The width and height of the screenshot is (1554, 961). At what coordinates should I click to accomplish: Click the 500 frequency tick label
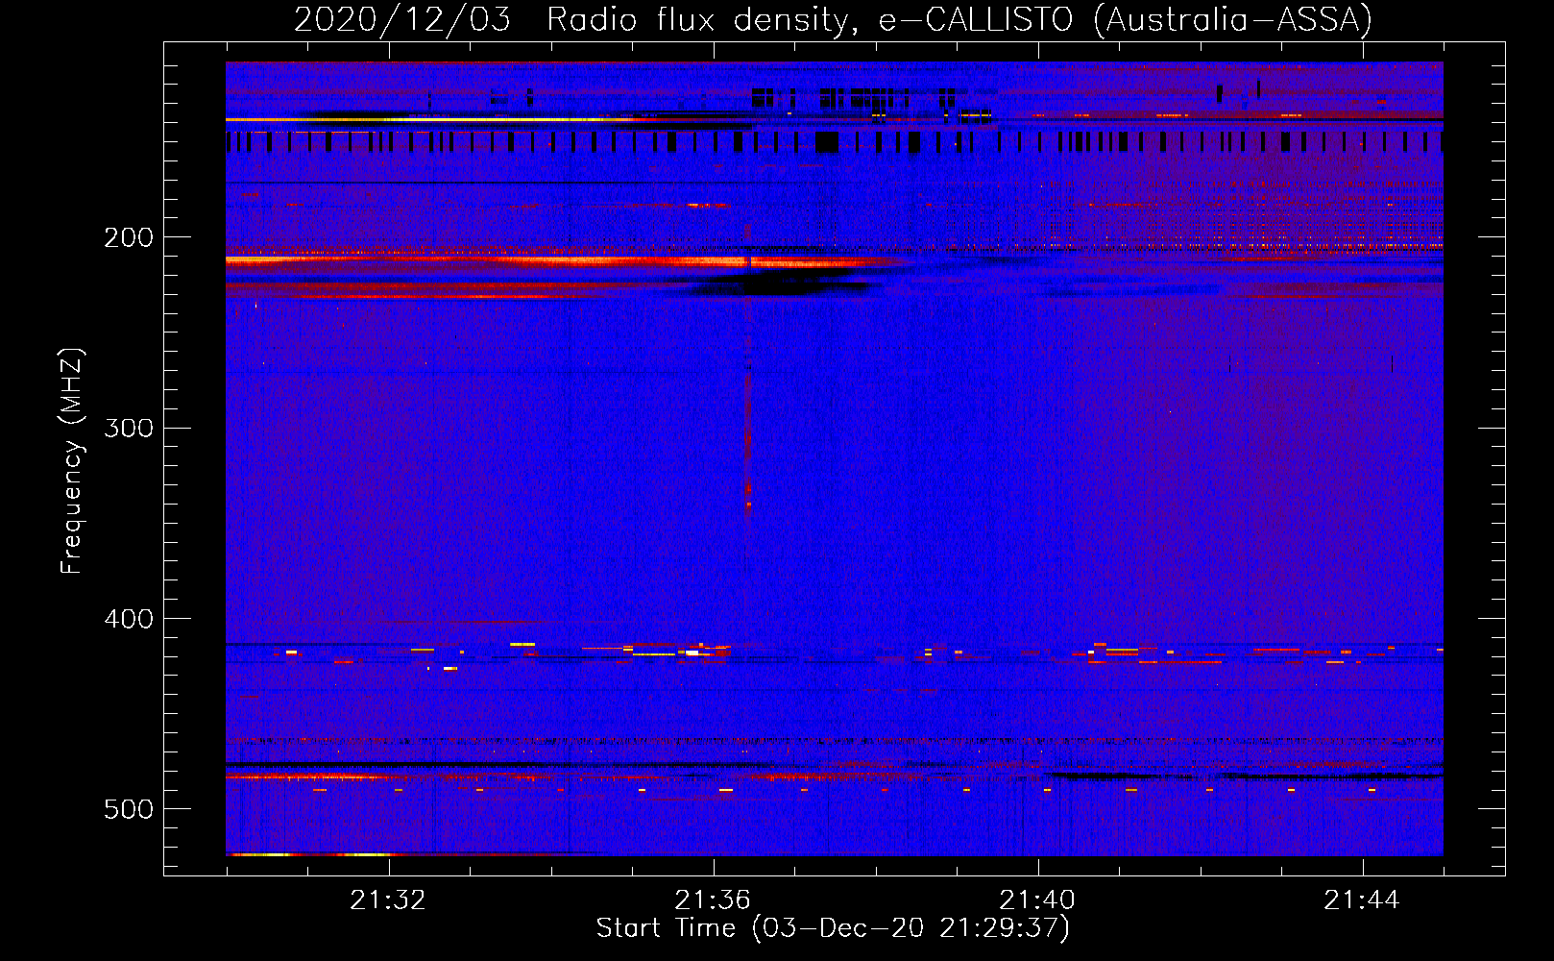[129, 809]
